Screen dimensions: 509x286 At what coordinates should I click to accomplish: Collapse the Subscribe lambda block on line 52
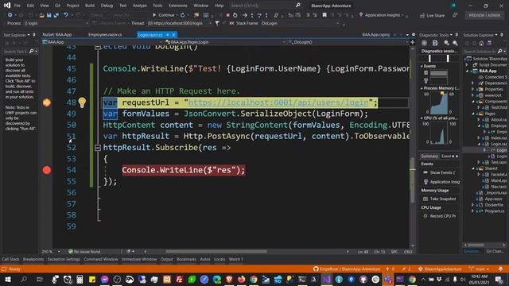pyautogui.click(x=97, y=148)
